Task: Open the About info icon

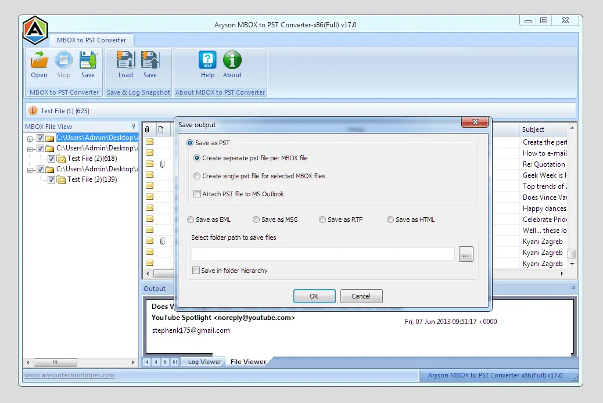Action: (232, 60)
